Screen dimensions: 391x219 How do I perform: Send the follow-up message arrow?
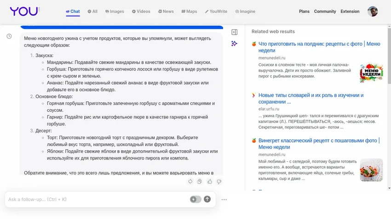tap(207, 199)
